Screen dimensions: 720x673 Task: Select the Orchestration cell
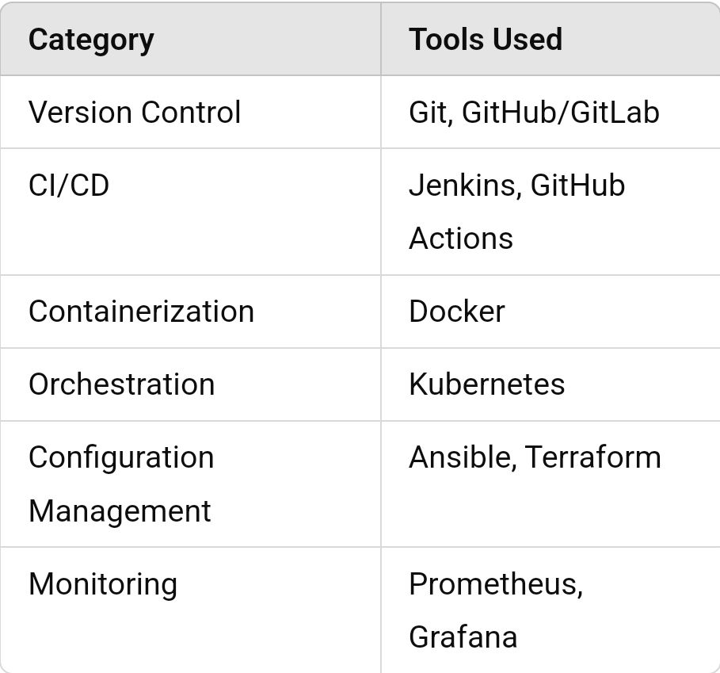pos(121,384)
